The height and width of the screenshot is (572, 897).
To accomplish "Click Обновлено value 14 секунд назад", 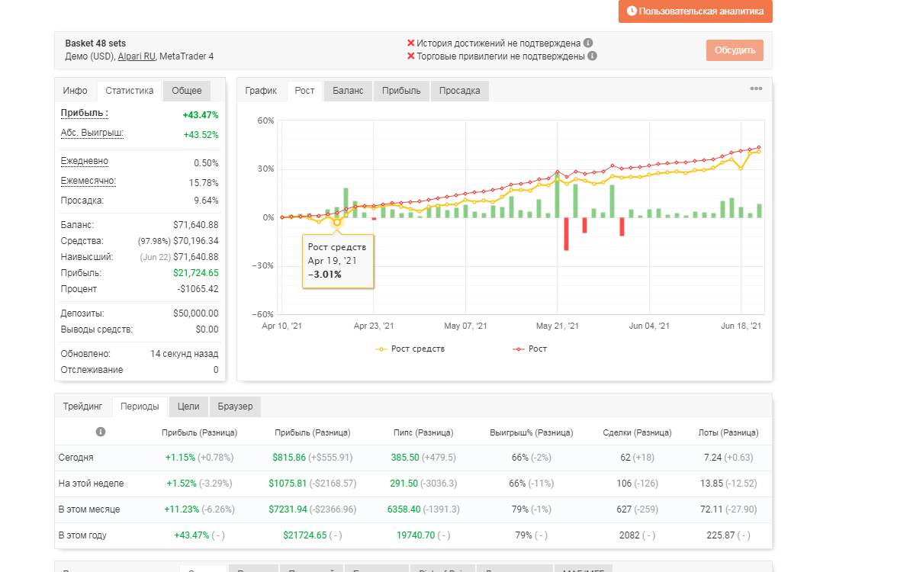I will (185, 354).
